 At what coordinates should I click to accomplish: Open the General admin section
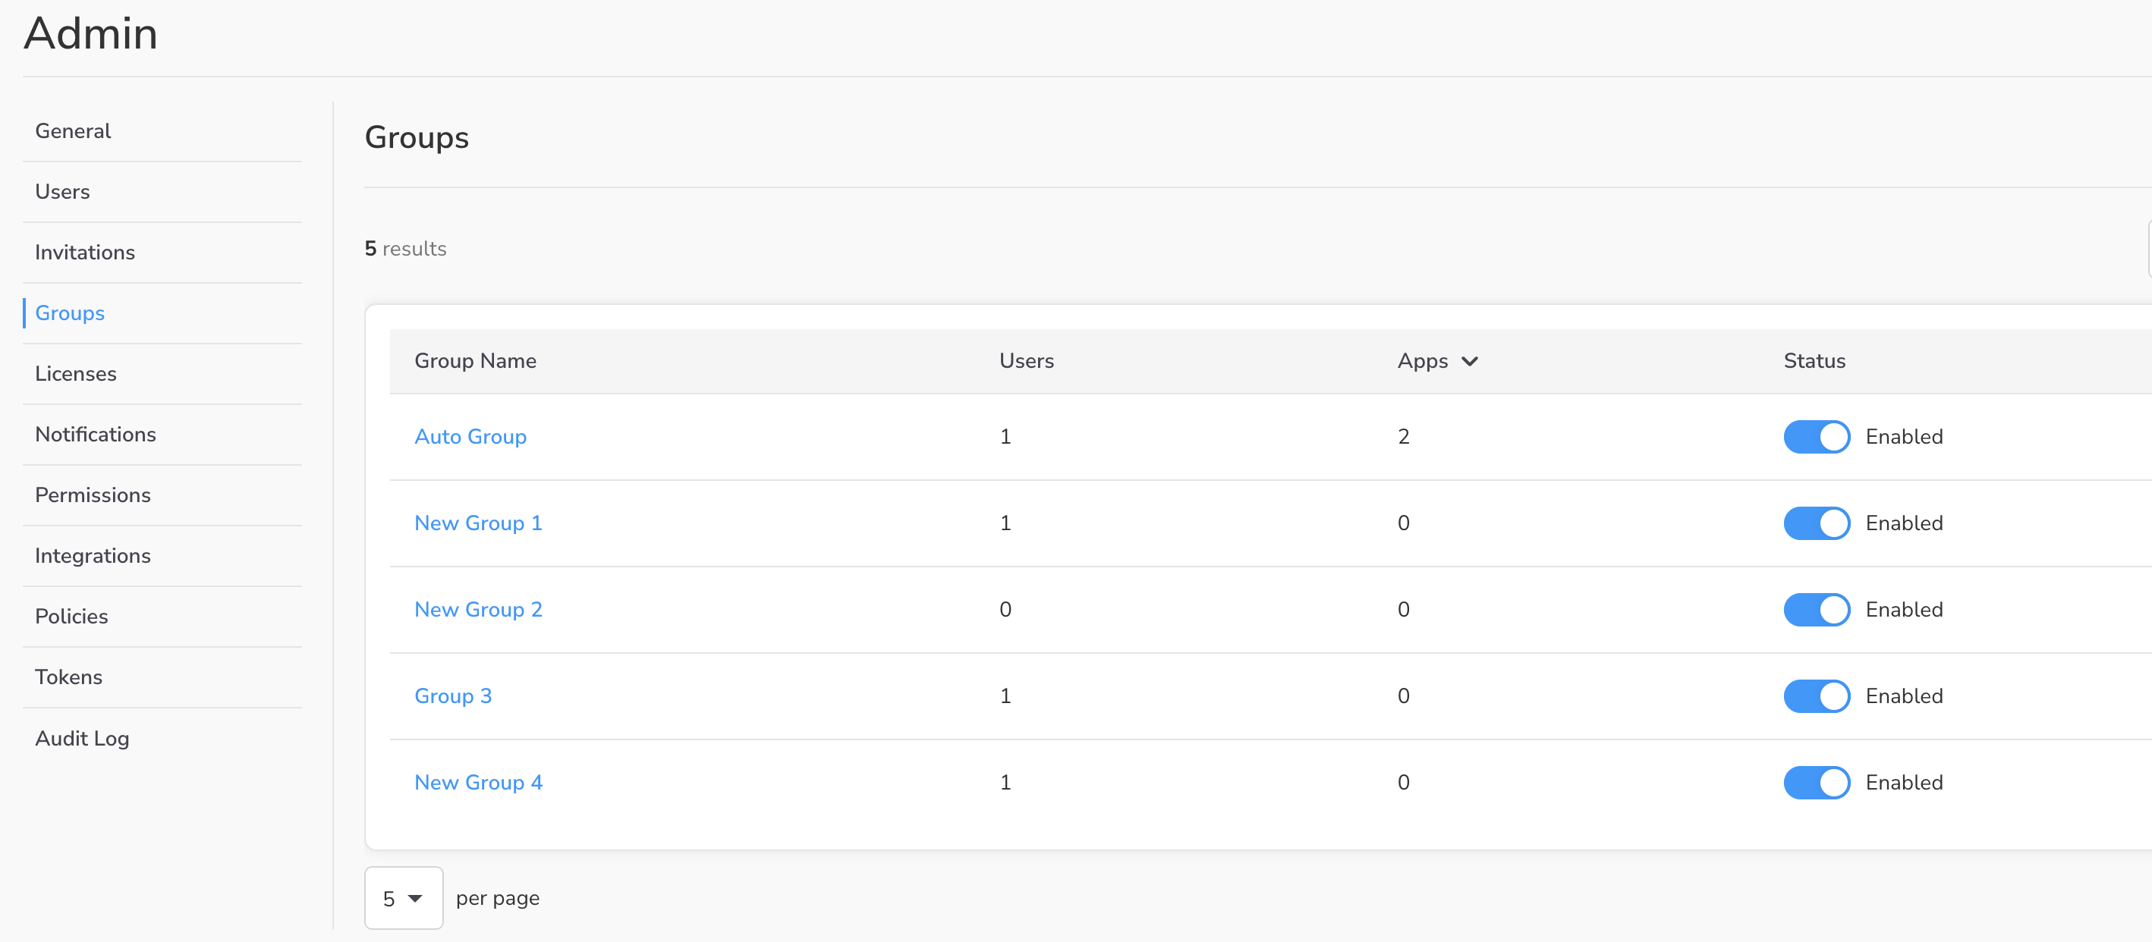pos(73,131)
